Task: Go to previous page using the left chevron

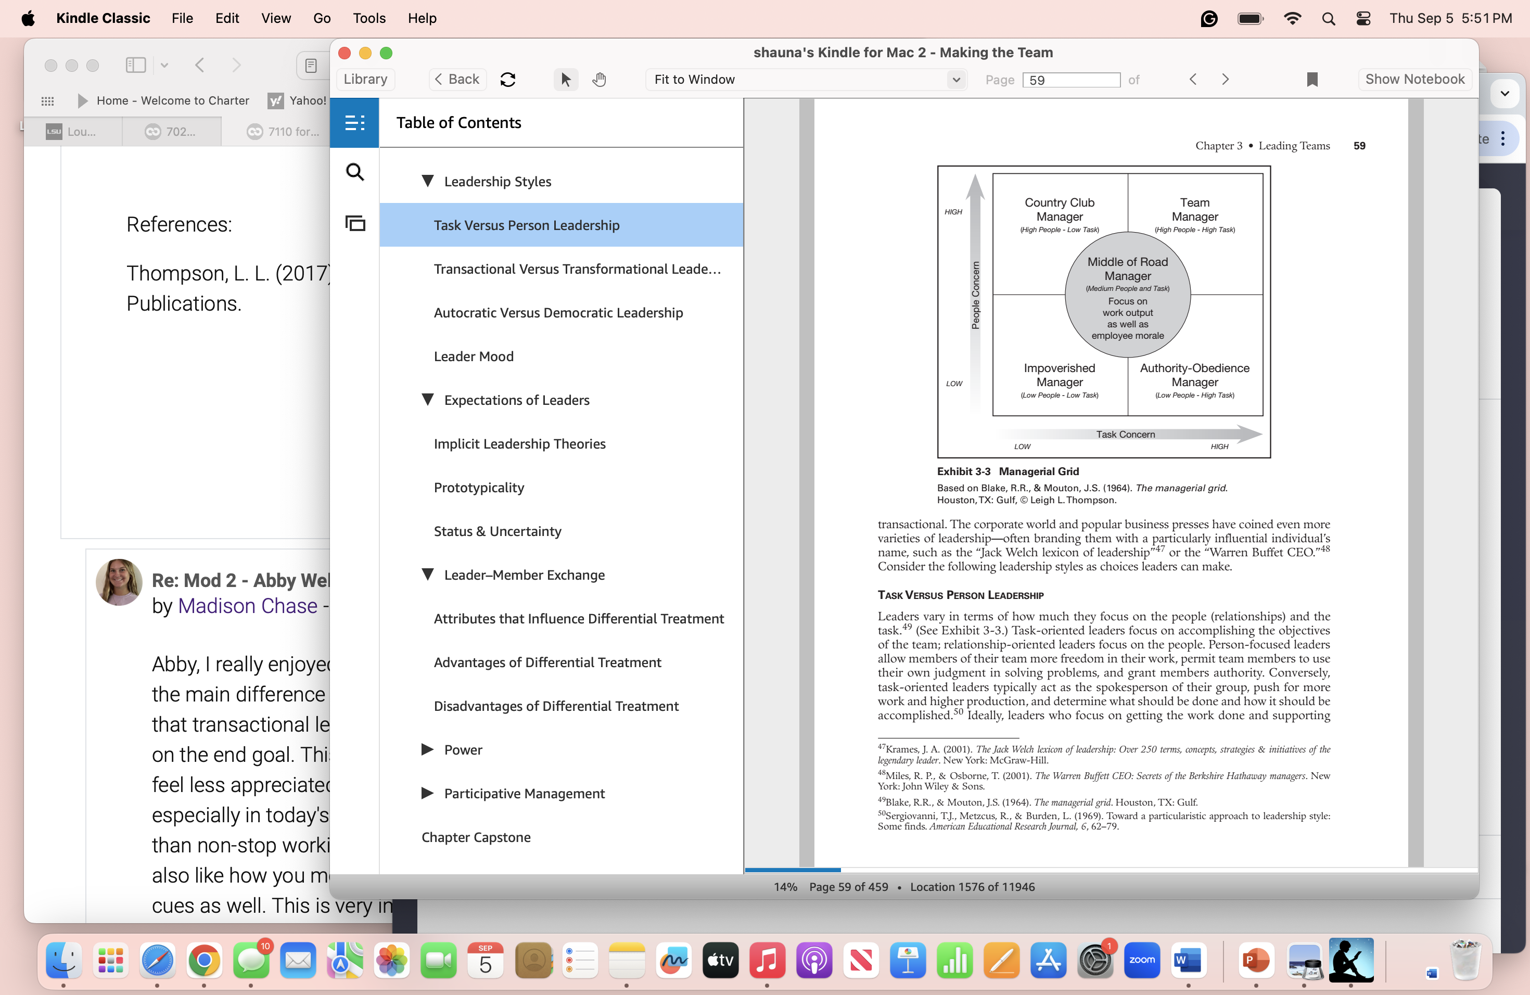Action: pyautogui.click(x=1193, y=79)
